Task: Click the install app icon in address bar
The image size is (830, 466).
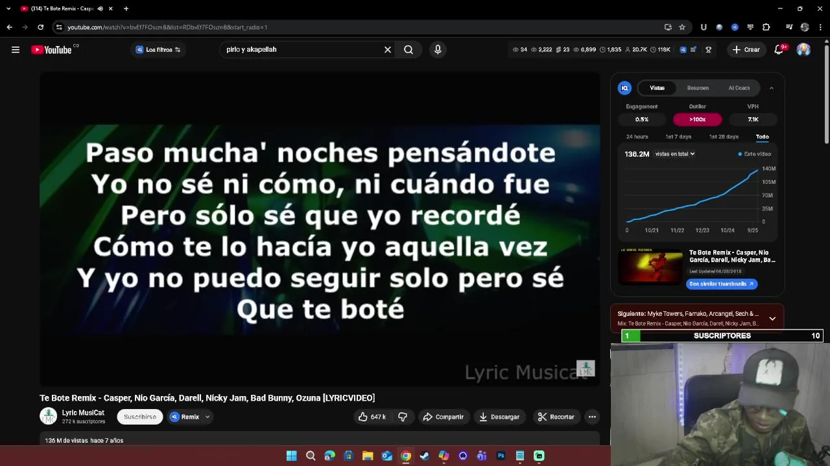Action: 668,27
